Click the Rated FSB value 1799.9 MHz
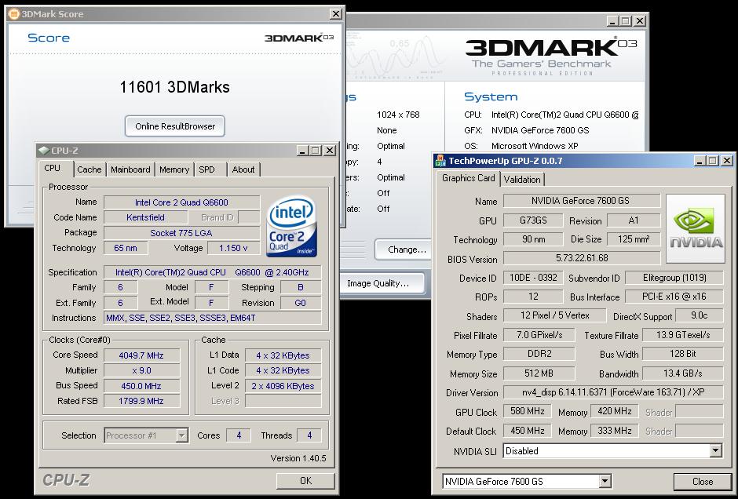Viewport: 738px width, 499px height. (141, 401)
